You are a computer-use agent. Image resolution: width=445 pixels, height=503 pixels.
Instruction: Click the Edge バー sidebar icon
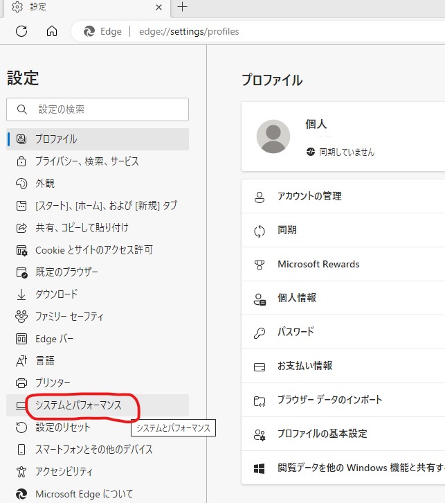(x=21, y=339)
